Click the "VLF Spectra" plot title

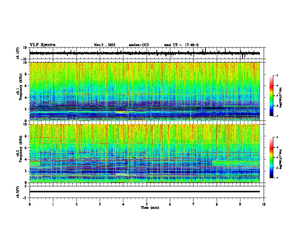(42, 45)
